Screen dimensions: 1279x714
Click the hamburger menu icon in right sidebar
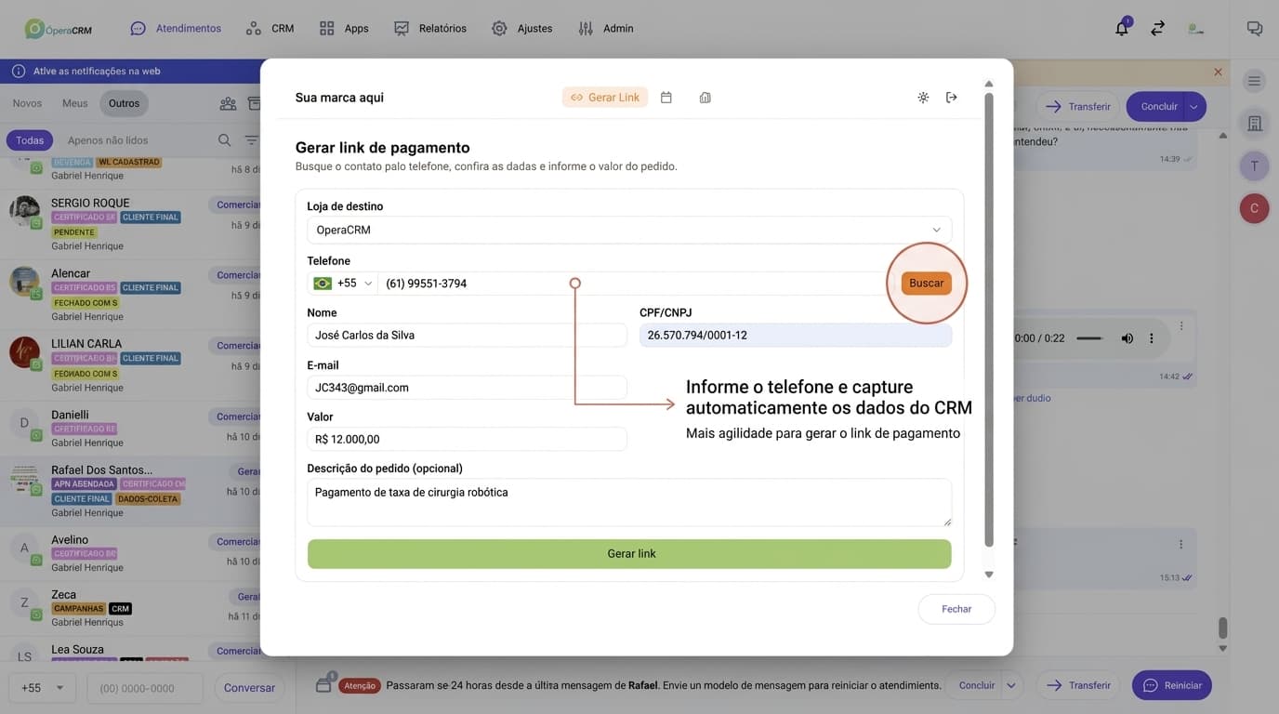click(x=1254, y=81)
